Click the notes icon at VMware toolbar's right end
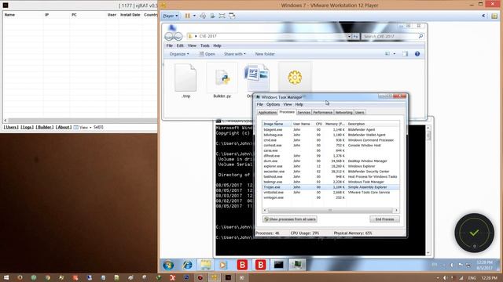Image resolution: width=503 pixels, height=282 pixels. coord(494,16)
